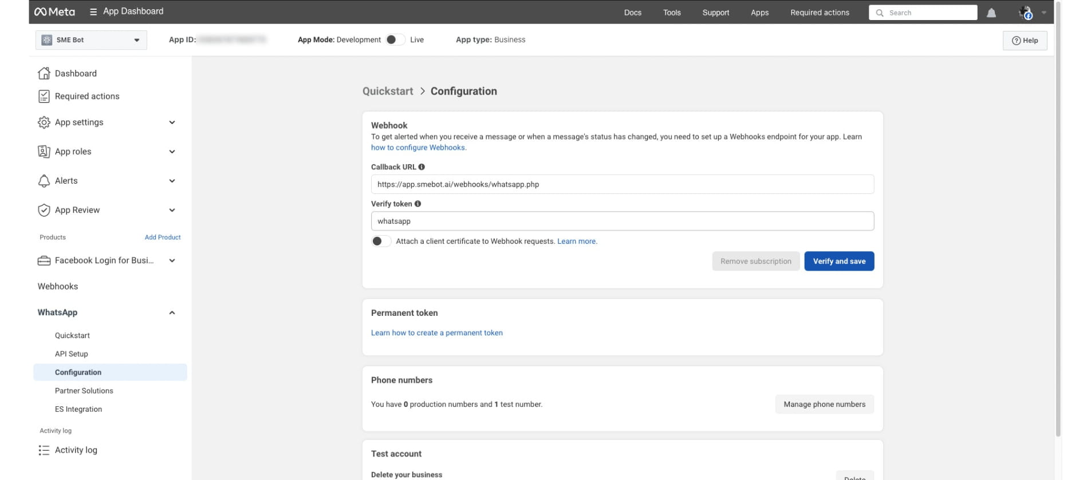Click the Verify token info icon
The width and height of the screenshot is (1091, 480).
[418, 204]
